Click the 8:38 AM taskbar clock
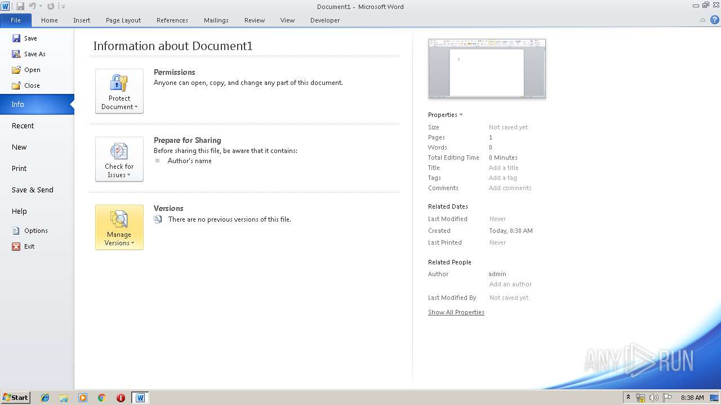This screenshot has height=405, width=721. [x=692, y=398]
